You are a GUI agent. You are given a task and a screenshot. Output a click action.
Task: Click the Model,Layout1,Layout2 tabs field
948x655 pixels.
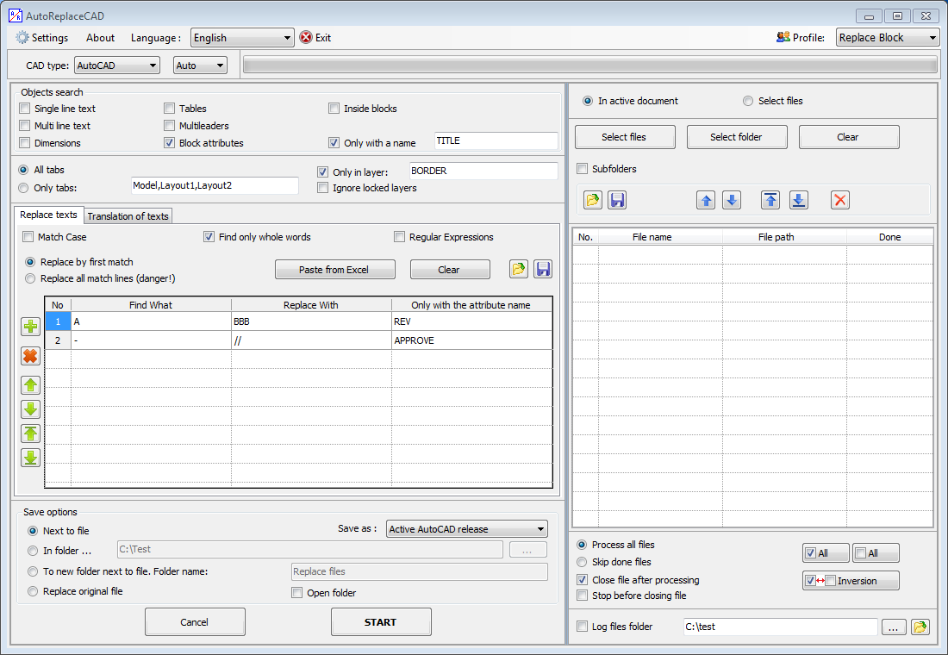[x=215, y=185]
